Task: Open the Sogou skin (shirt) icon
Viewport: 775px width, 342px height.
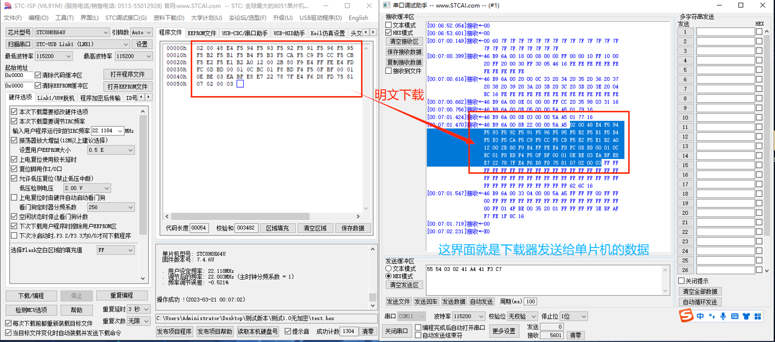Action: [x=747, y=316]
